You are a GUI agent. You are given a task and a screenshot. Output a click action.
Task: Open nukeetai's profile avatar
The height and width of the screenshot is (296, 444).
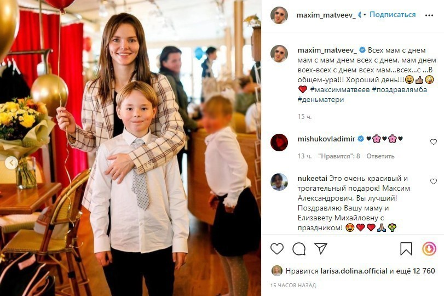(279, 182)
